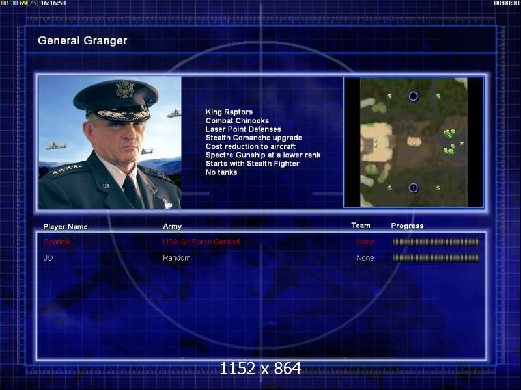Click lower cluster of green dollar icons
This screenshot has width=521, height=390.
pyautogui.click(x=449, y=150)
